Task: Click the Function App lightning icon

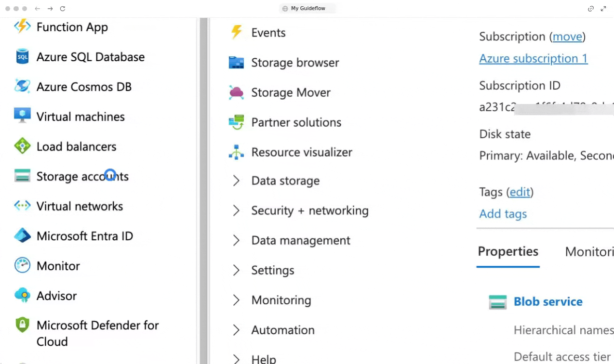Action: (x=22, y=26)
